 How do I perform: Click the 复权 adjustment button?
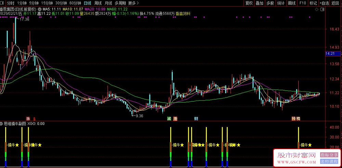[x=249, y=3]
